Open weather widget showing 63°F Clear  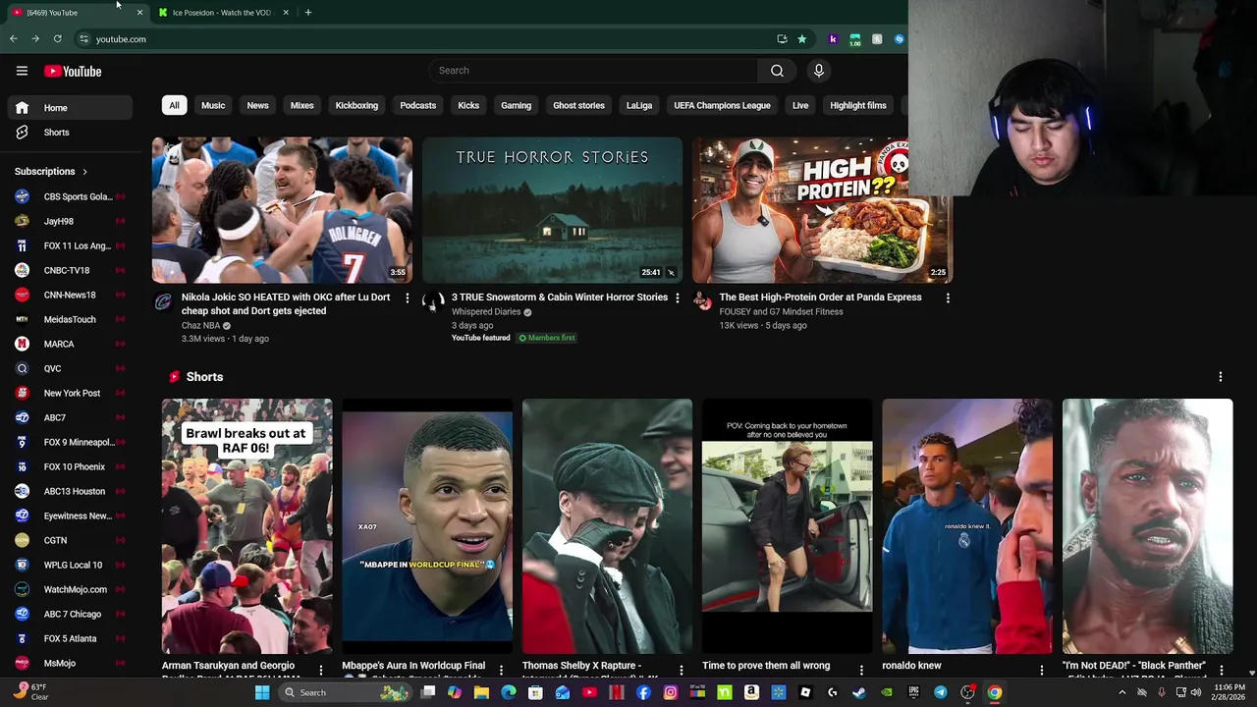tap(29, 692)
